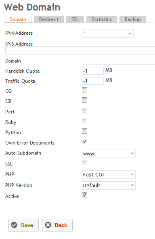Click the Traffic Quota label
The image size is (155, 239).
[x=20, y=81]
